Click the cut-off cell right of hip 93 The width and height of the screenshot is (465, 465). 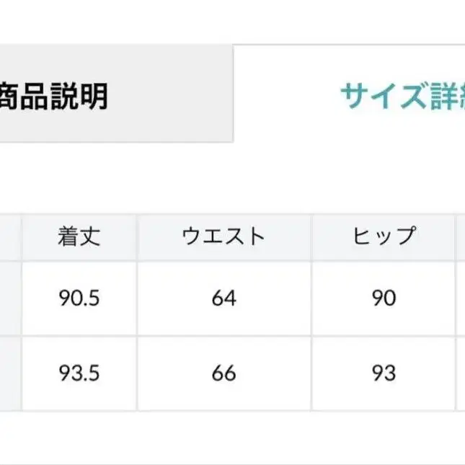point(461,373)
